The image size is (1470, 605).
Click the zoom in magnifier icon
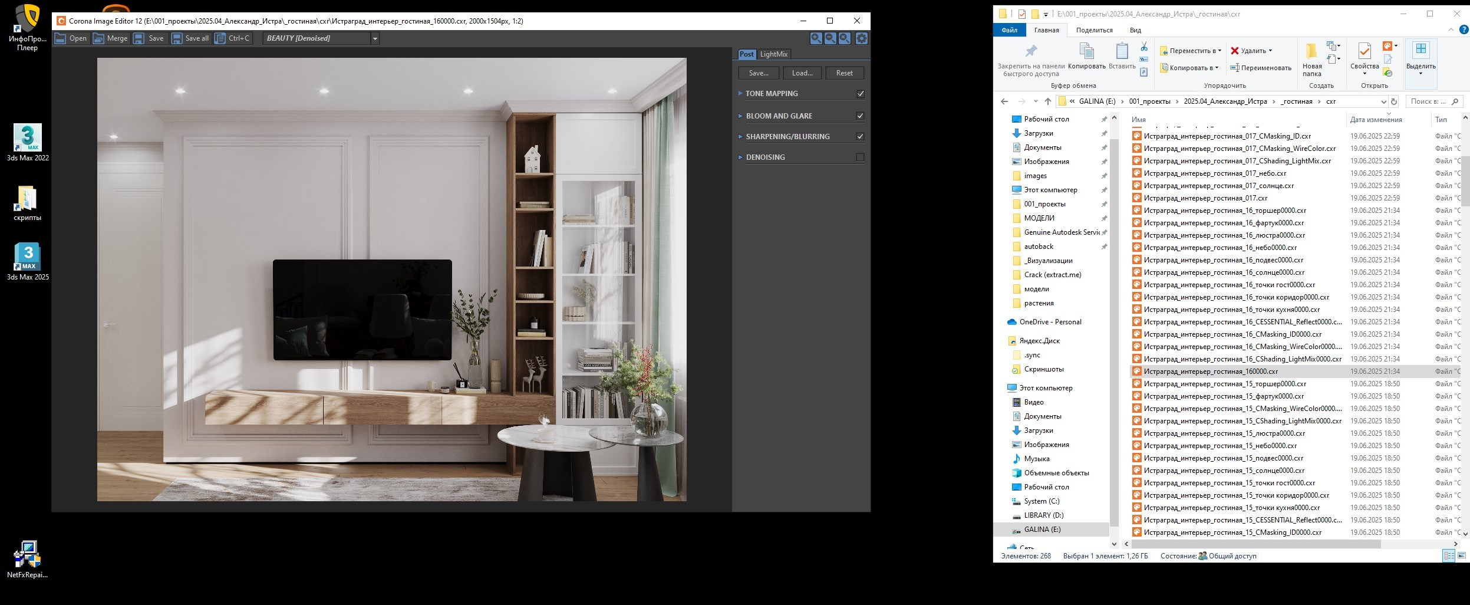coord(816,38)
